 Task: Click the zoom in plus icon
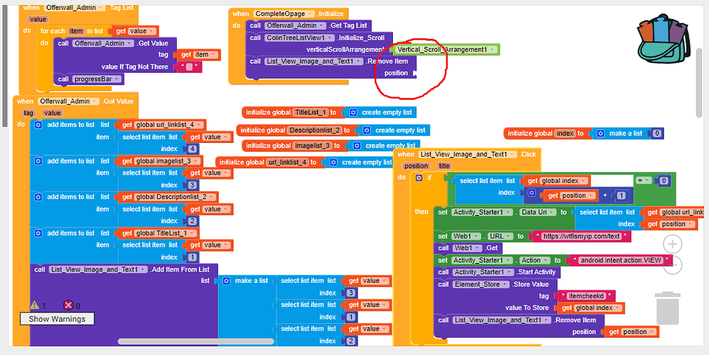click(x=672, y=244)
